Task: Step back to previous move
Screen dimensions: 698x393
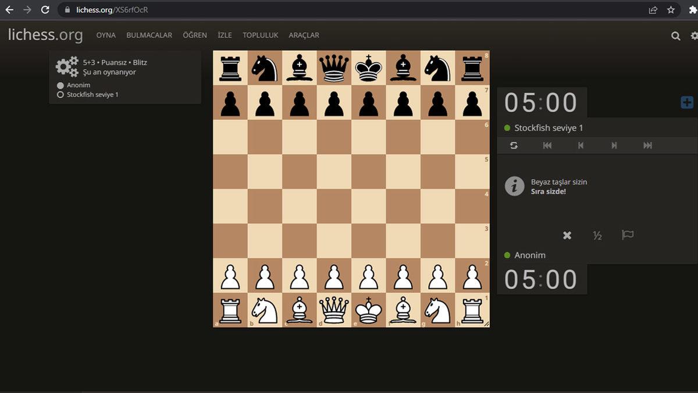Action: (x=581, y=146)
